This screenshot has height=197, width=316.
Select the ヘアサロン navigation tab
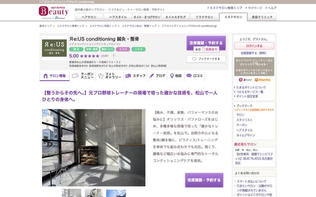pos(89,17)
